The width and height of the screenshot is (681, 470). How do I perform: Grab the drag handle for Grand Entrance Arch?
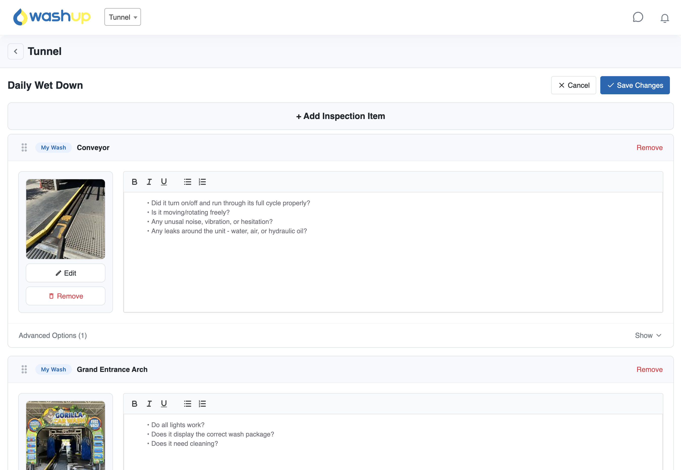tap(24, 369)
